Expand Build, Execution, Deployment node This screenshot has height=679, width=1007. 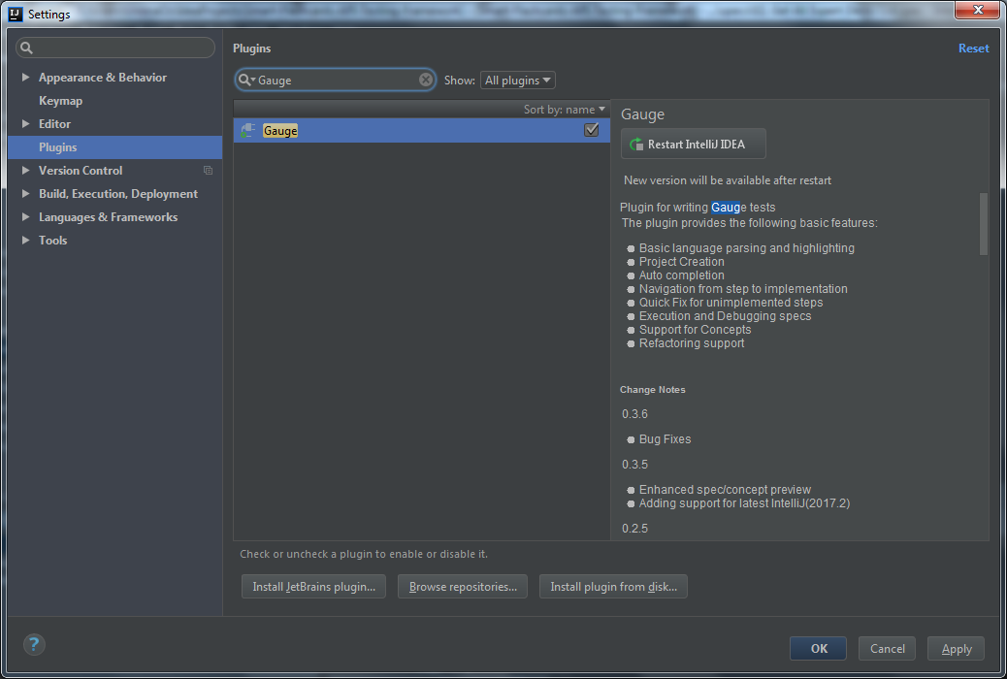[x=25, y=193]
